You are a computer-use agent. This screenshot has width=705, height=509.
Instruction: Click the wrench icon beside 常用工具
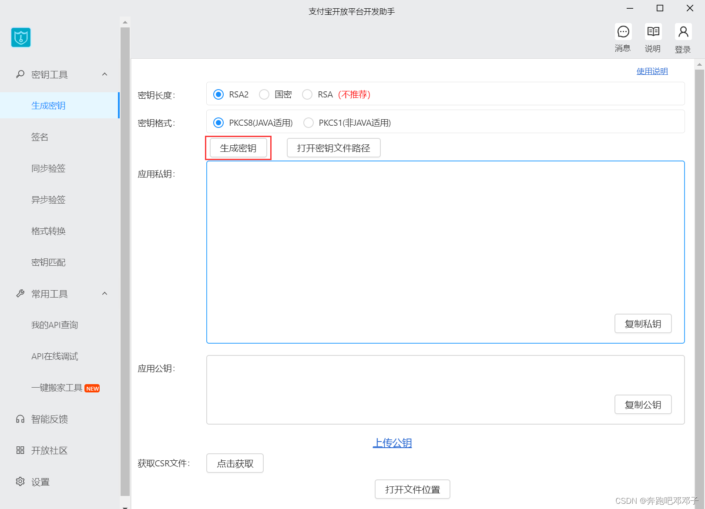click(20, 294)
